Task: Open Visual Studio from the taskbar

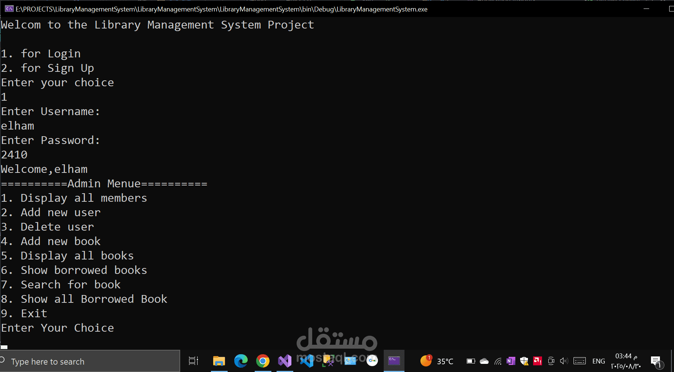Action: coord(284,361)
